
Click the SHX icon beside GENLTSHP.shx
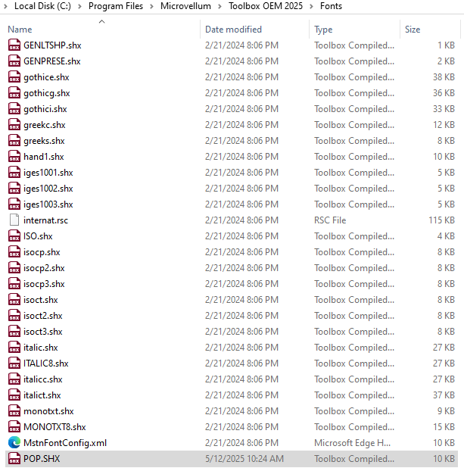coord(14,45)
